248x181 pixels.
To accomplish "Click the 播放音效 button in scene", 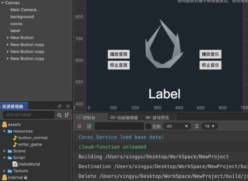I will pos(119,54).
